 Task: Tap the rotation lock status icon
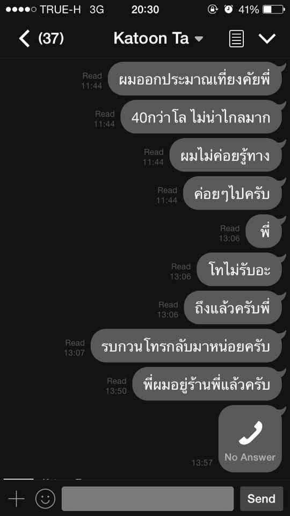(x=213, y=10)
